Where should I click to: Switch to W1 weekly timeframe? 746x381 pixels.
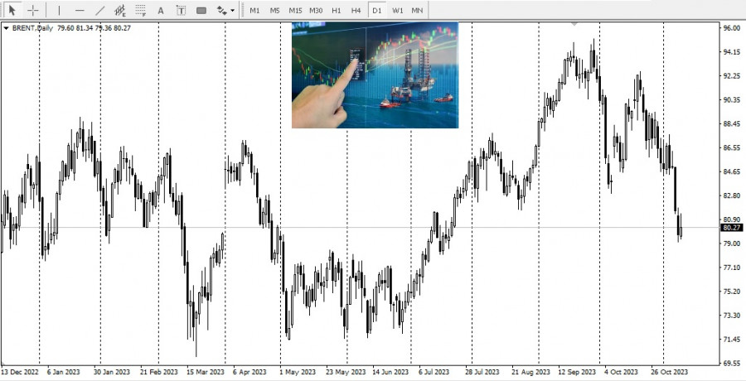pos(397,10)
